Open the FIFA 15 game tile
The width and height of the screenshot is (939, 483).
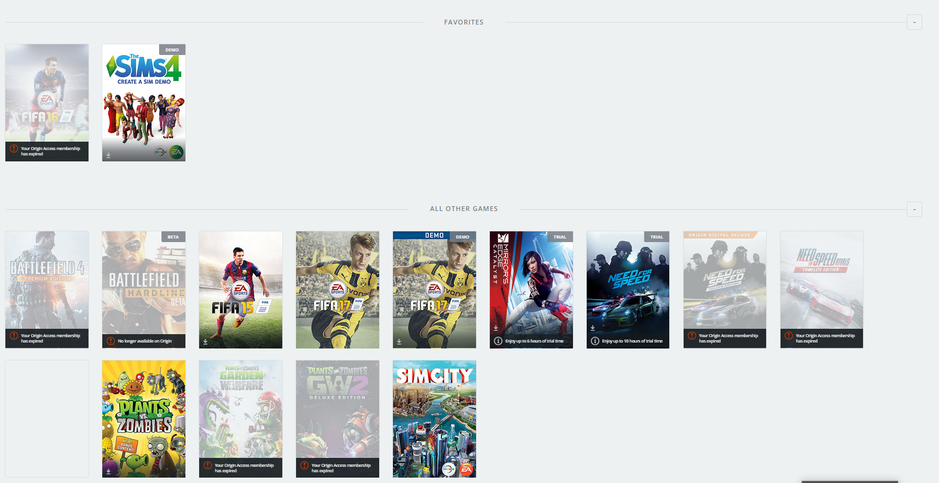pos(240,289)
